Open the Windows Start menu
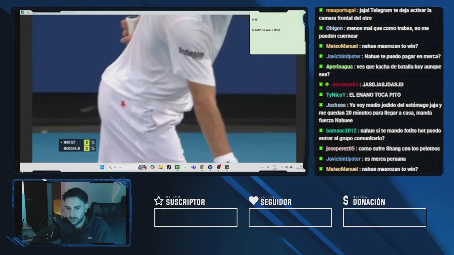Screen dimensions: 454x255 click(102, 167)
